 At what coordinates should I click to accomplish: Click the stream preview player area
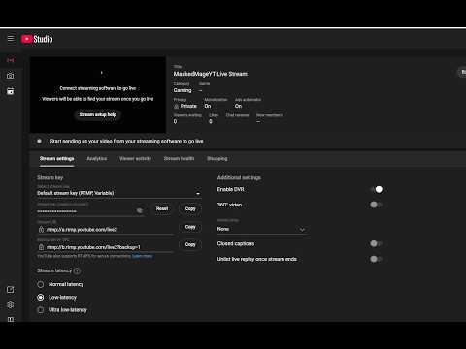98,94
